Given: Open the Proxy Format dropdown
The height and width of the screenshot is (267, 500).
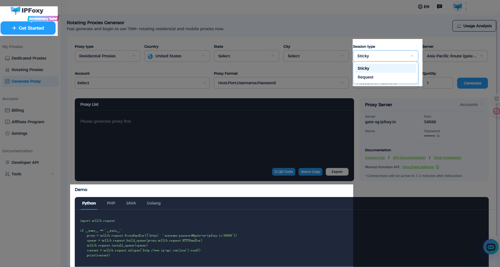Looking at the screenshot, I should (x=281, y=83).
